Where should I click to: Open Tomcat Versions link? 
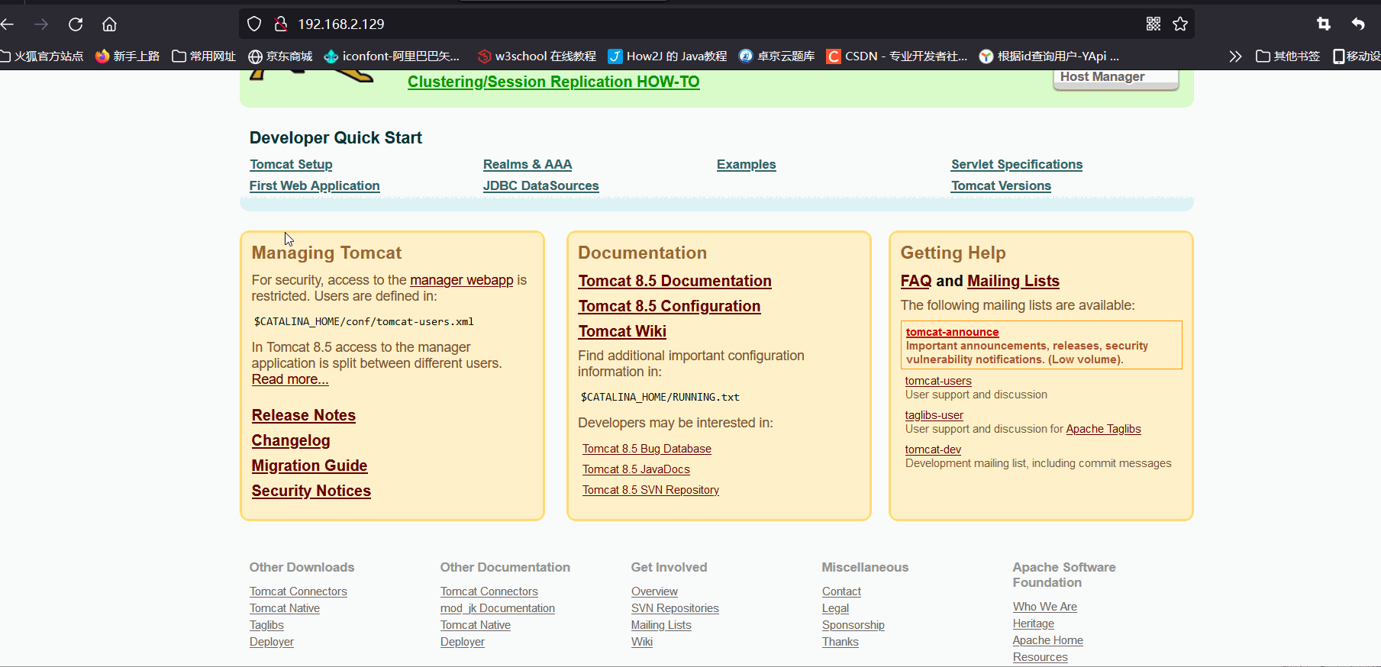(1001, 185)
